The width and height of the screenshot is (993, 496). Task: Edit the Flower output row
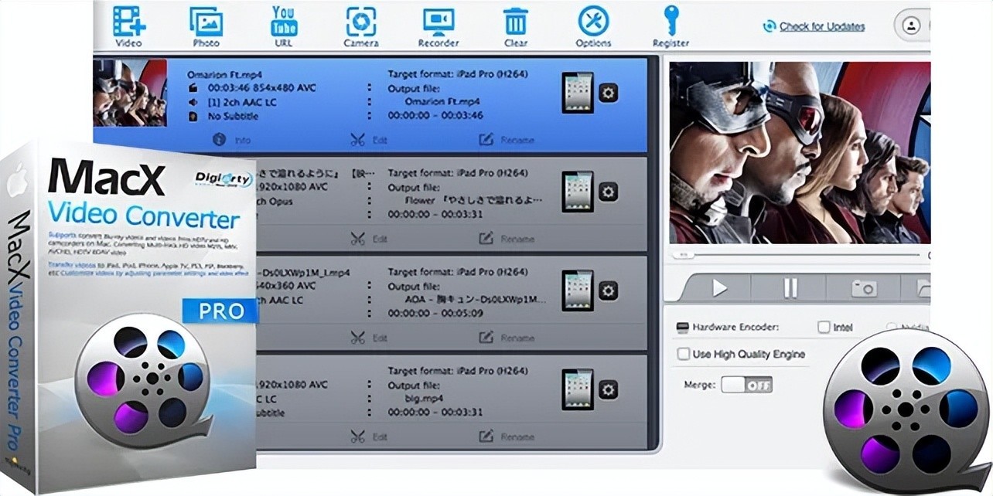[369, 239]
